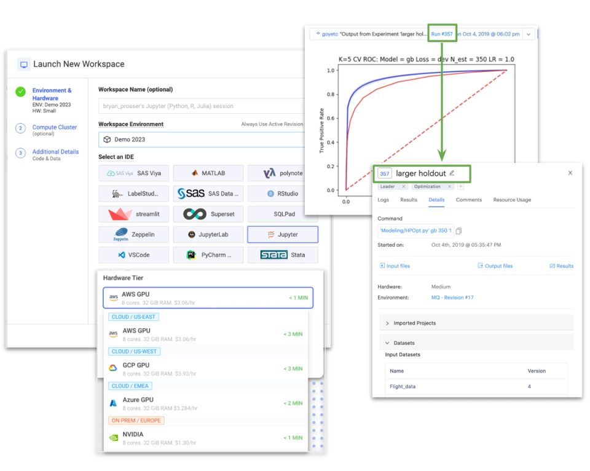Open MQ - Revision #17 environment link
Image resolution: width=590 pixels, height=471 pixels.
[x=452, y=298]
